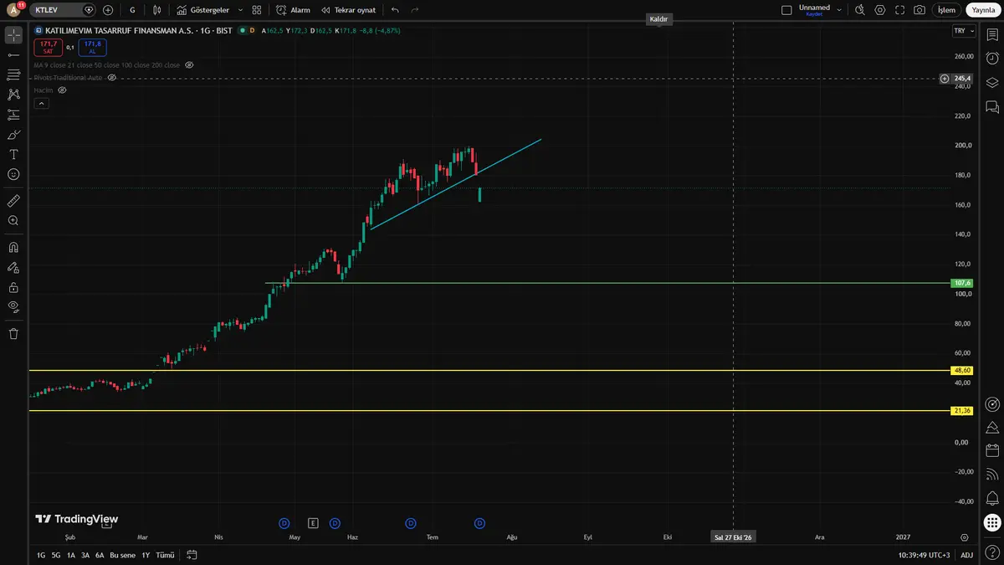Open the chart settings hexagon icon
The height and width of the screenshot is (565, 1004).
tap(880, 10)
